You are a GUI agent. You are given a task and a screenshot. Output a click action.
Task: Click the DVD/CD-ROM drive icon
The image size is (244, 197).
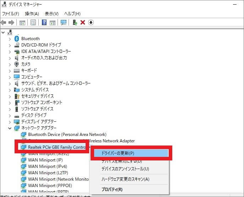point(17,45)
